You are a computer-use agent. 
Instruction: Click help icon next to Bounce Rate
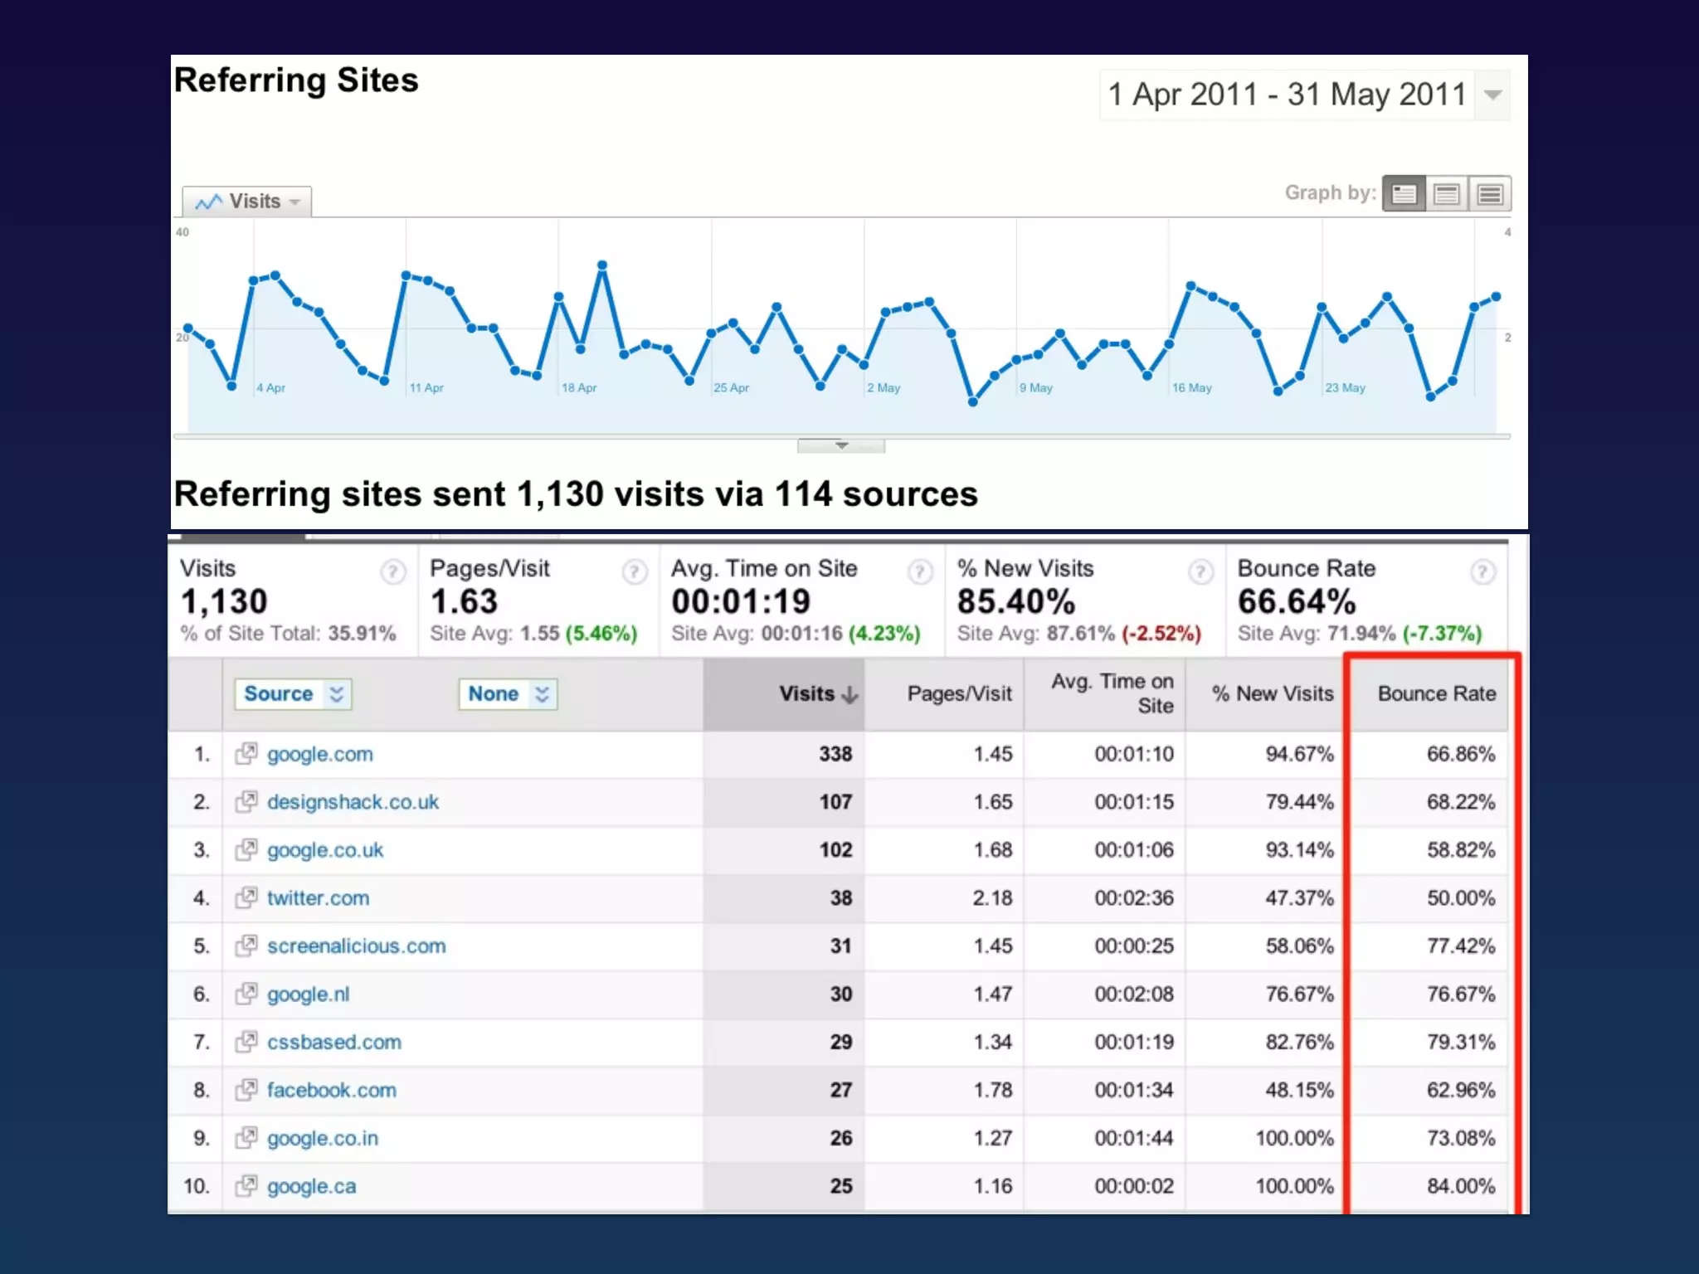pos(1482,571)
